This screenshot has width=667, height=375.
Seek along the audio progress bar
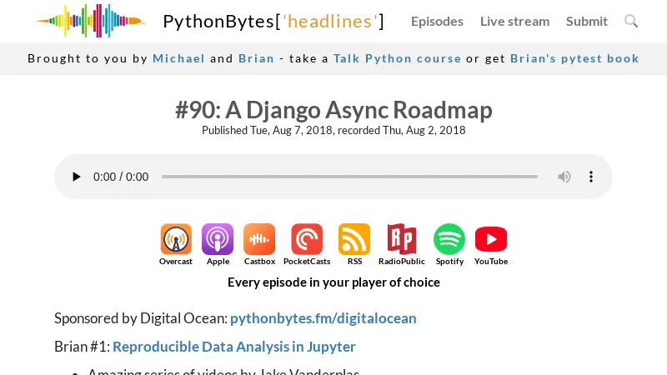point(349,177)
